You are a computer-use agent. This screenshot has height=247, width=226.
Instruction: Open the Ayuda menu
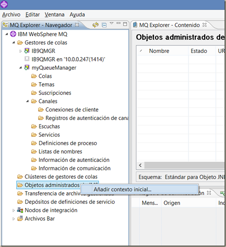point(77,15)
